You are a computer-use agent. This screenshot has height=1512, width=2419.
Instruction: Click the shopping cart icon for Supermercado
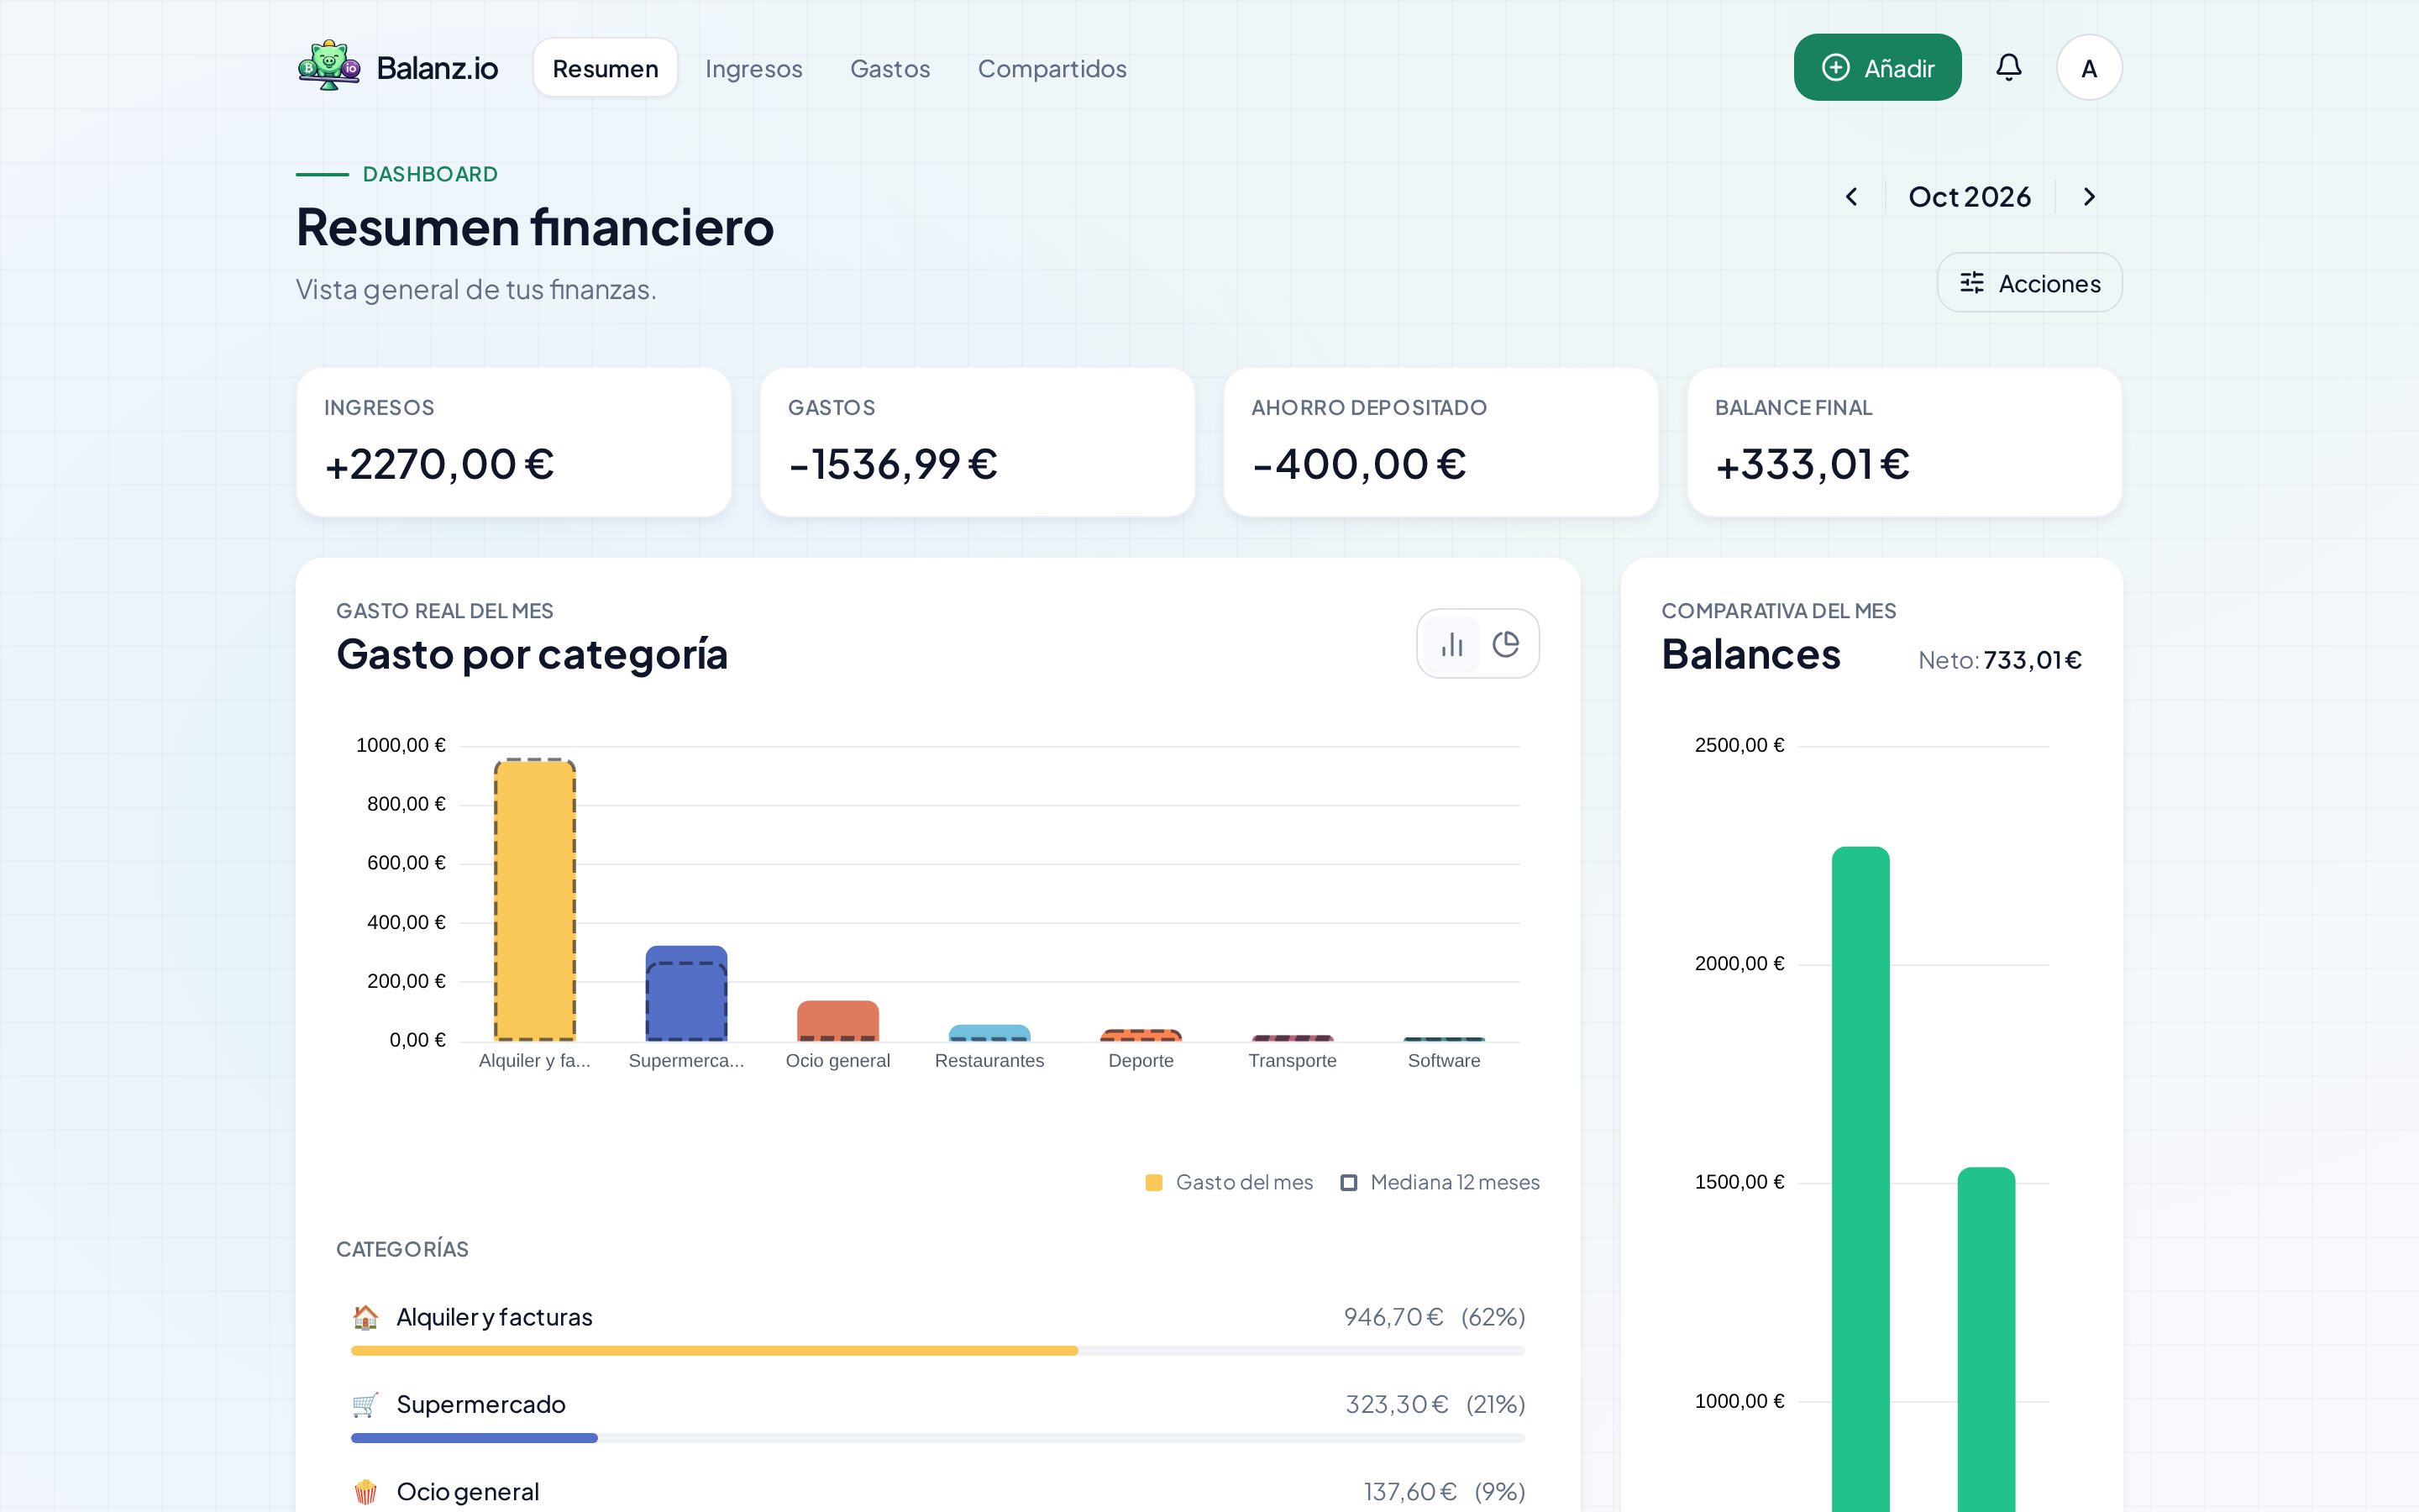coord(366,1404)
